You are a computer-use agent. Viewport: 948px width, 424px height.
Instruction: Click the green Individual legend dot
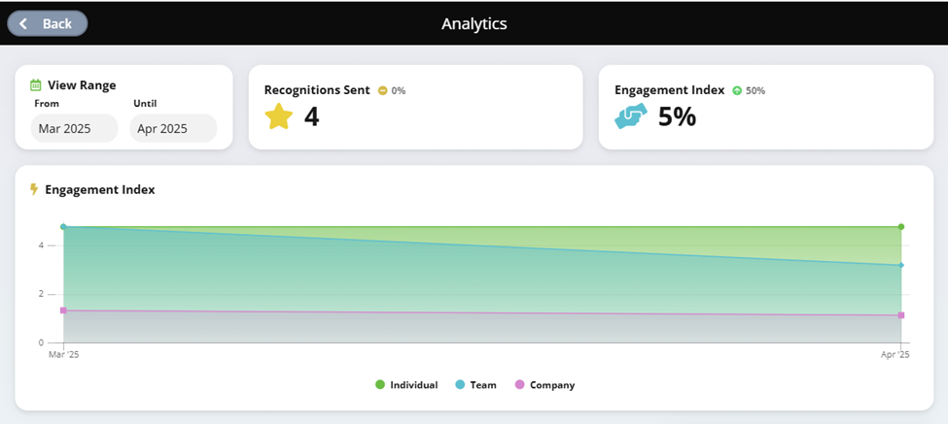click(380, 385)
